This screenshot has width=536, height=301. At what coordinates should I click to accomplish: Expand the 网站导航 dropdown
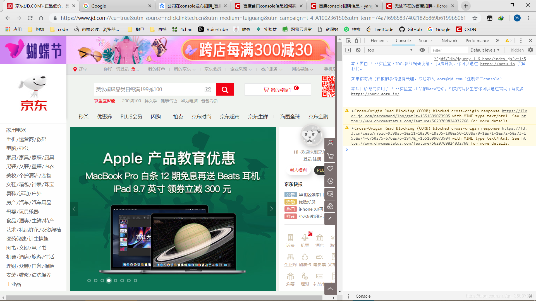pos(302,69)
